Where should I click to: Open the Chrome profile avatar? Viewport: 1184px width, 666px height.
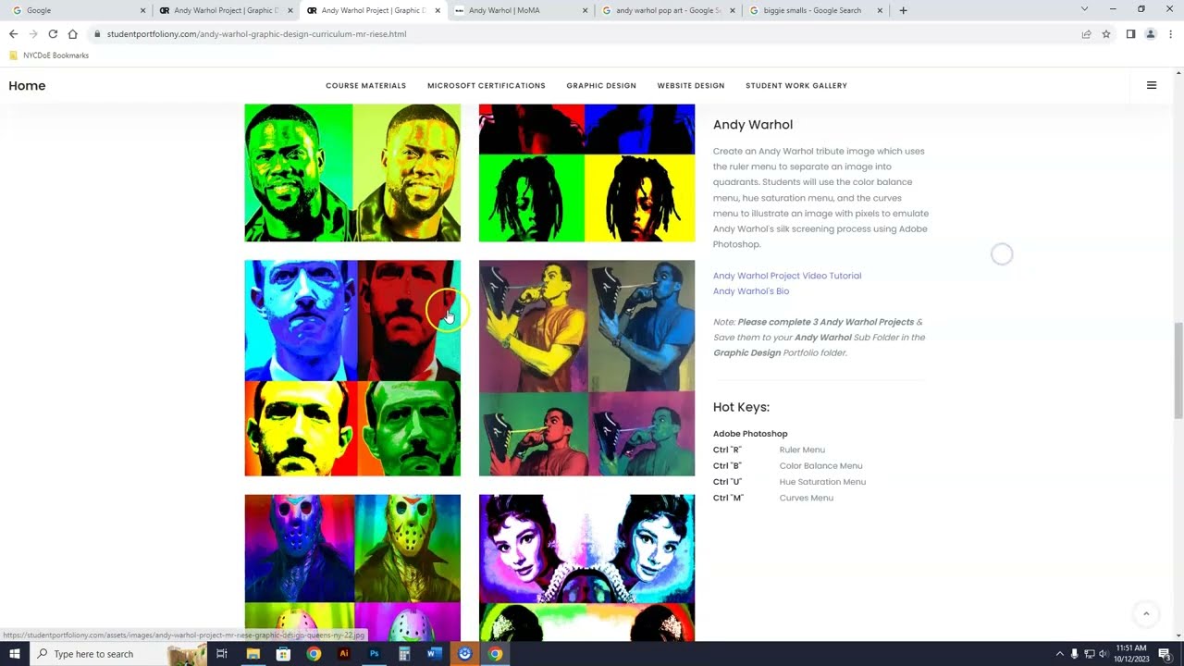point(1151,34)
